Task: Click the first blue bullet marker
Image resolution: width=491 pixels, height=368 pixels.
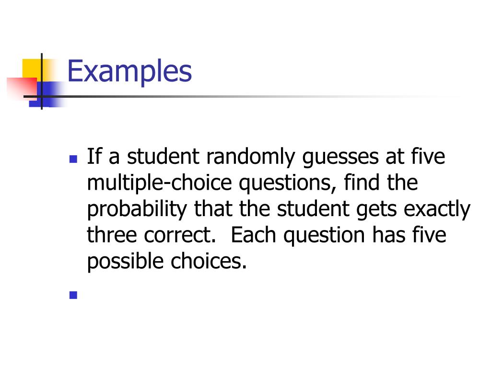Action: point(73,159)
